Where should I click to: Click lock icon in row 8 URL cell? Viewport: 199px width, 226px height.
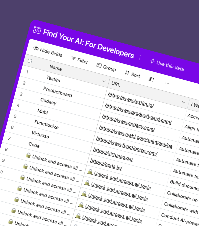click(x=90, y=172)
